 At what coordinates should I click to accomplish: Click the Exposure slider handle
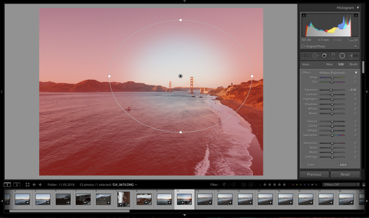tap(331, 90)
